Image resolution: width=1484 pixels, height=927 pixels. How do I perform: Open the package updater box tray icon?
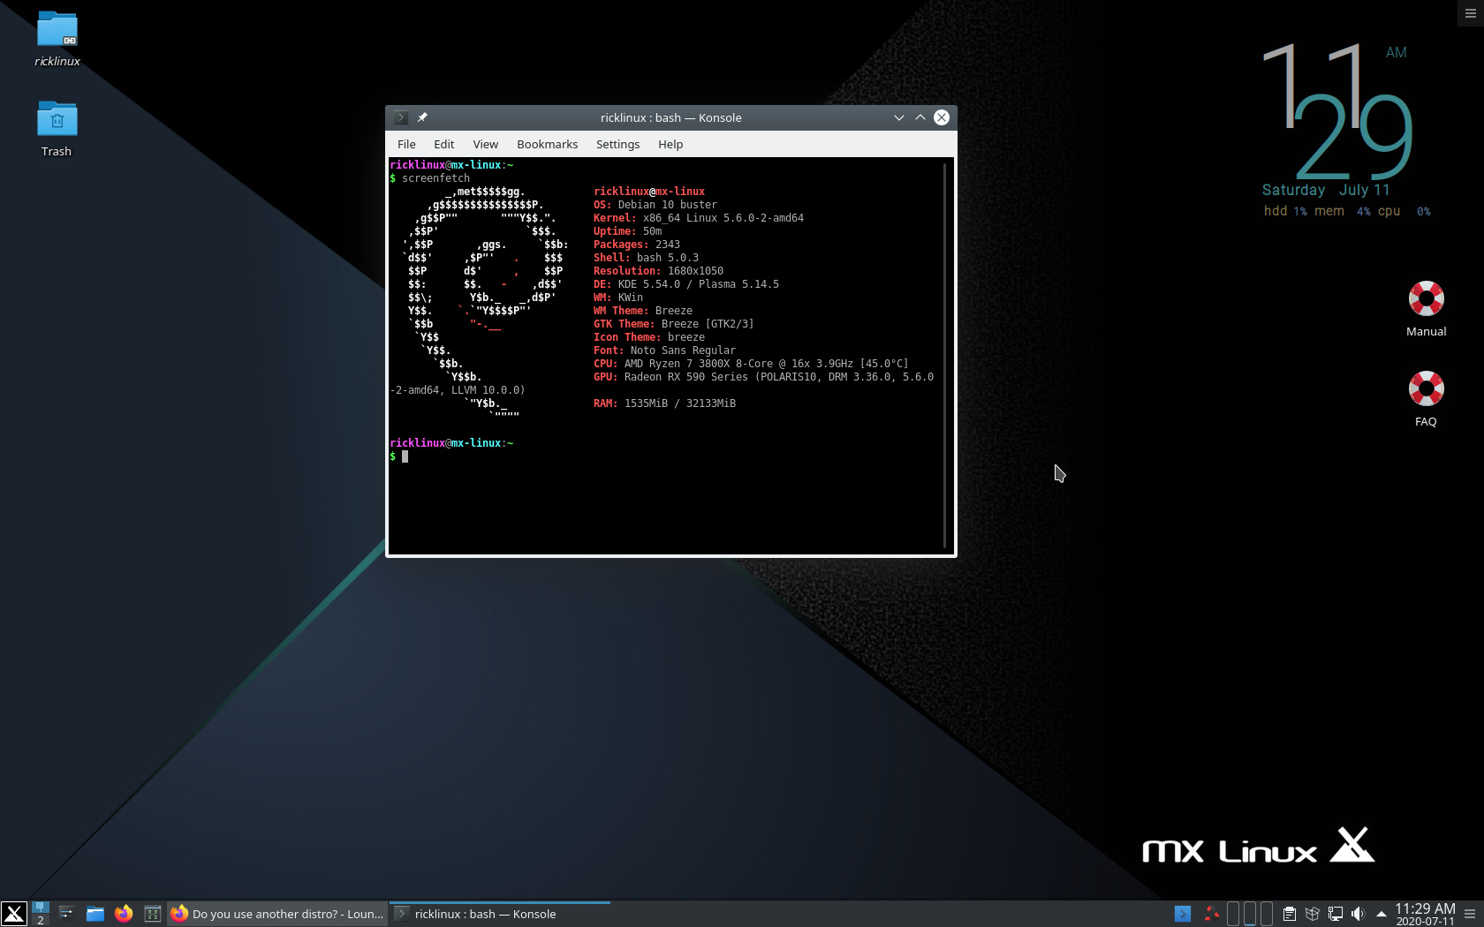click(1313, 914)
